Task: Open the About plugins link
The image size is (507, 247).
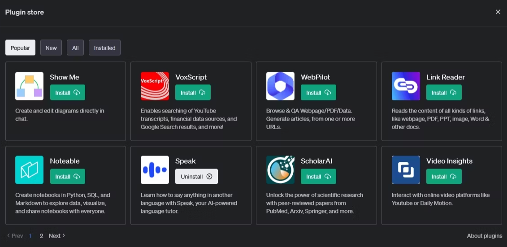Action: 485,236
